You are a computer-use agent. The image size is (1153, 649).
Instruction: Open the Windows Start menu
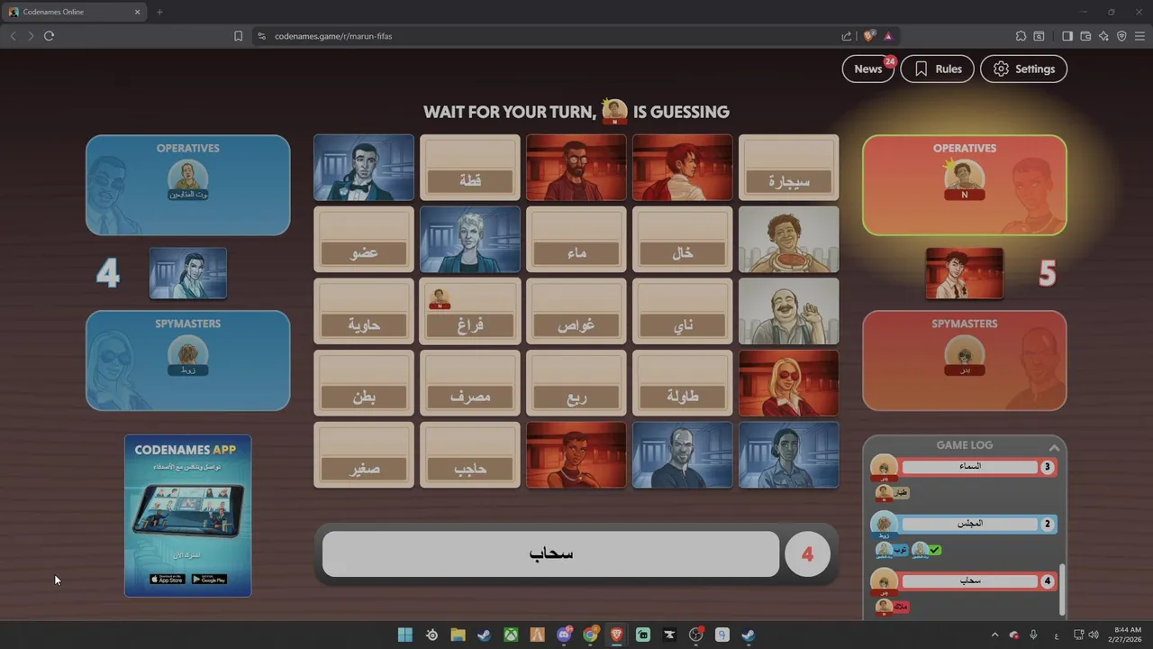click(x=405, y=635)
